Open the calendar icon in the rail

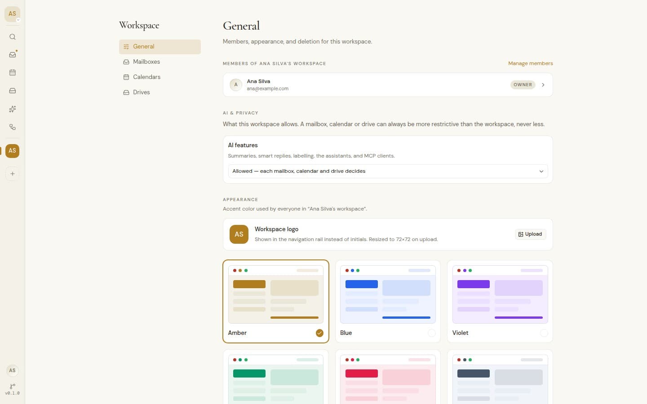click(x=13, y=73)
